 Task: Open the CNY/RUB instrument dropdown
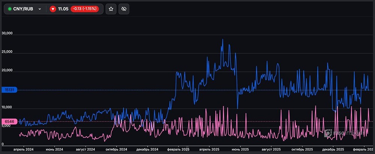25,9
